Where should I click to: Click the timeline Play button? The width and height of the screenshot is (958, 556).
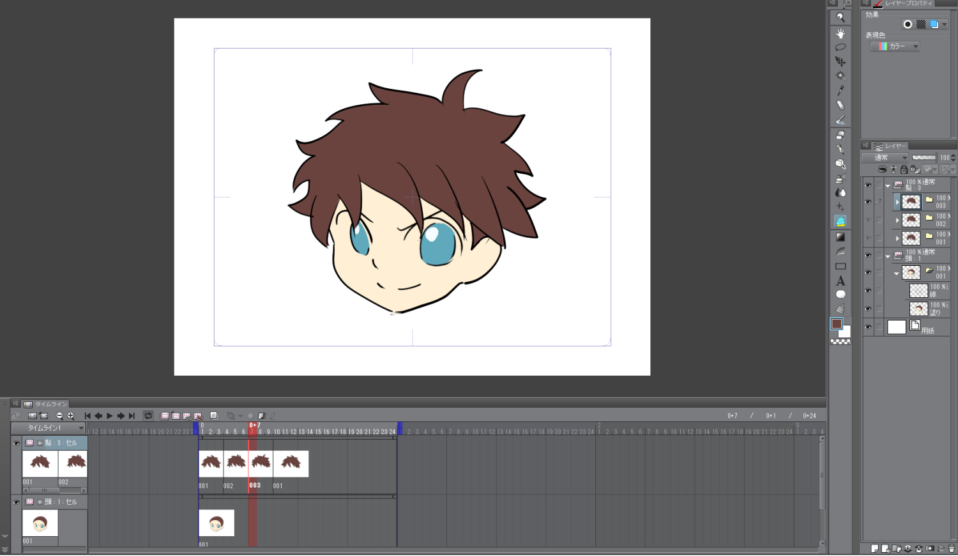110,416
